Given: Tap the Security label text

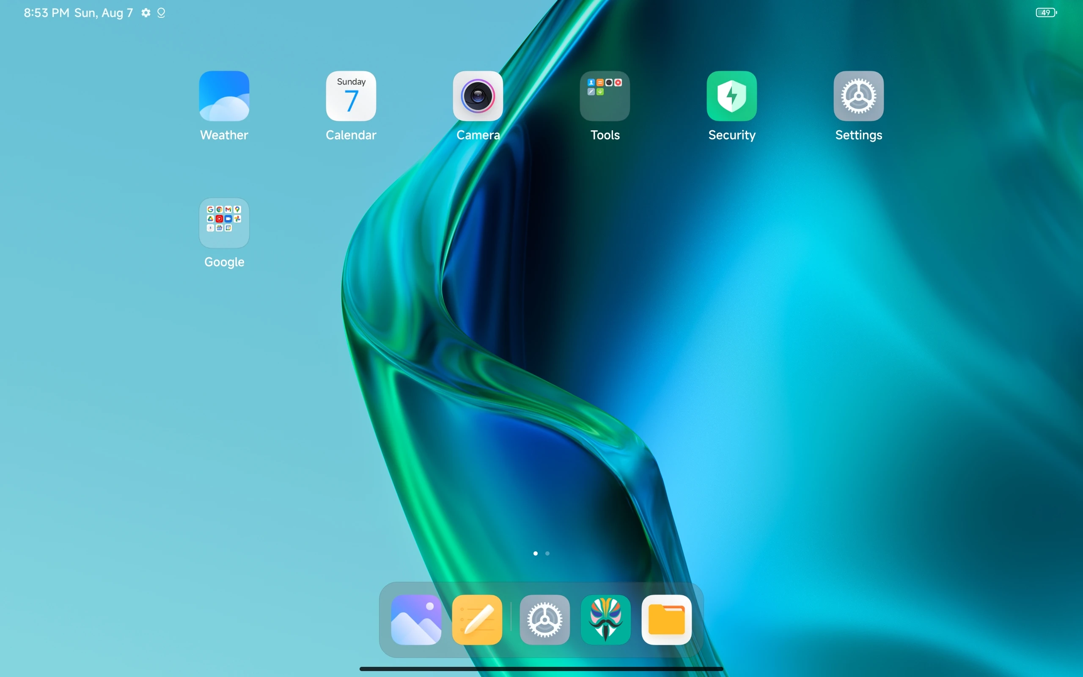Looking at the screenshot, I should [732, 135].
